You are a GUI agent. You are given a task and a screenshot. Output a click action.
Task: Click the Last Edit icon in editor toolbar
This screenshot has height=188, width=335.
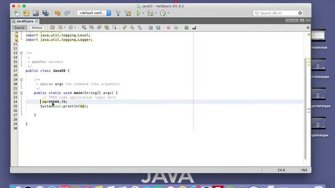coord(52,28)
